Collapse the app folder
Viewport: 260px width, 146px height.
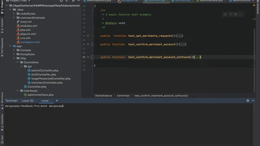[10, 46]
